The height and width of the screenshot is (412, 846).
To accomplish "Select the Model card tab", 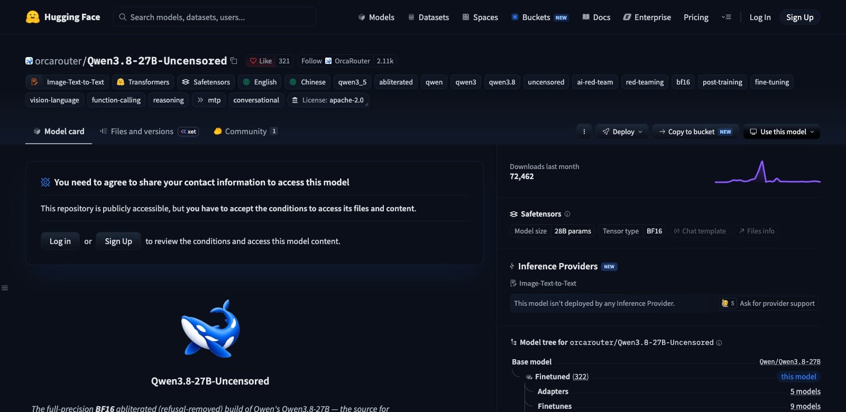I will [x=59, y=132].
